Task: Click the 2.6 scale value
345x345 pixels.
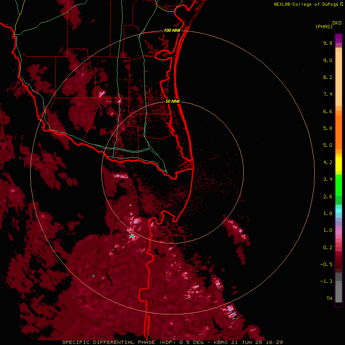Action: (x=328, y=197)
